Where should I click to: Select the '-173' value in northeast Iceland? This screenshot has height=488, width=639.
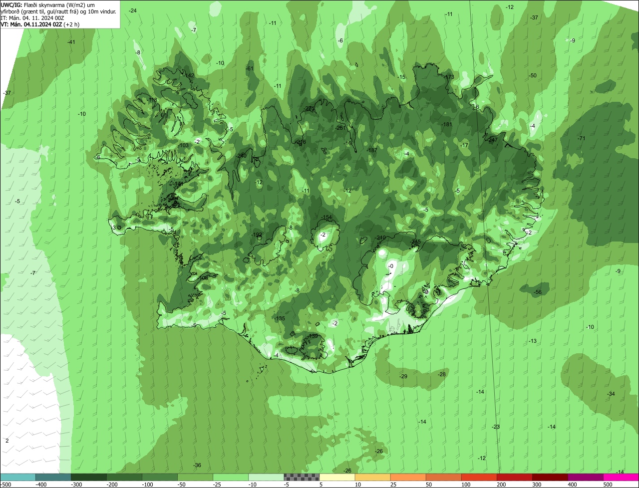point(449,77)
